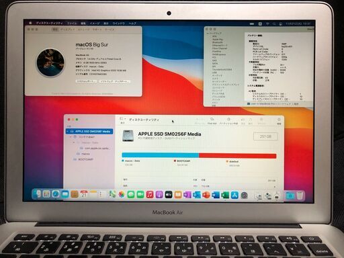Open Finder from the Dock
Screen dimensions: 344x258
[37, 194]
